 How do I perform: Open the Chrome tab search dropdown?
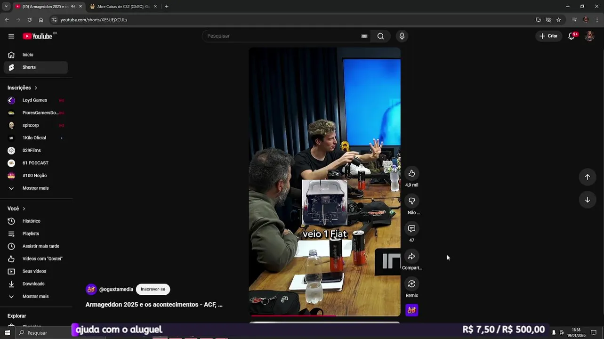[6, 7]
